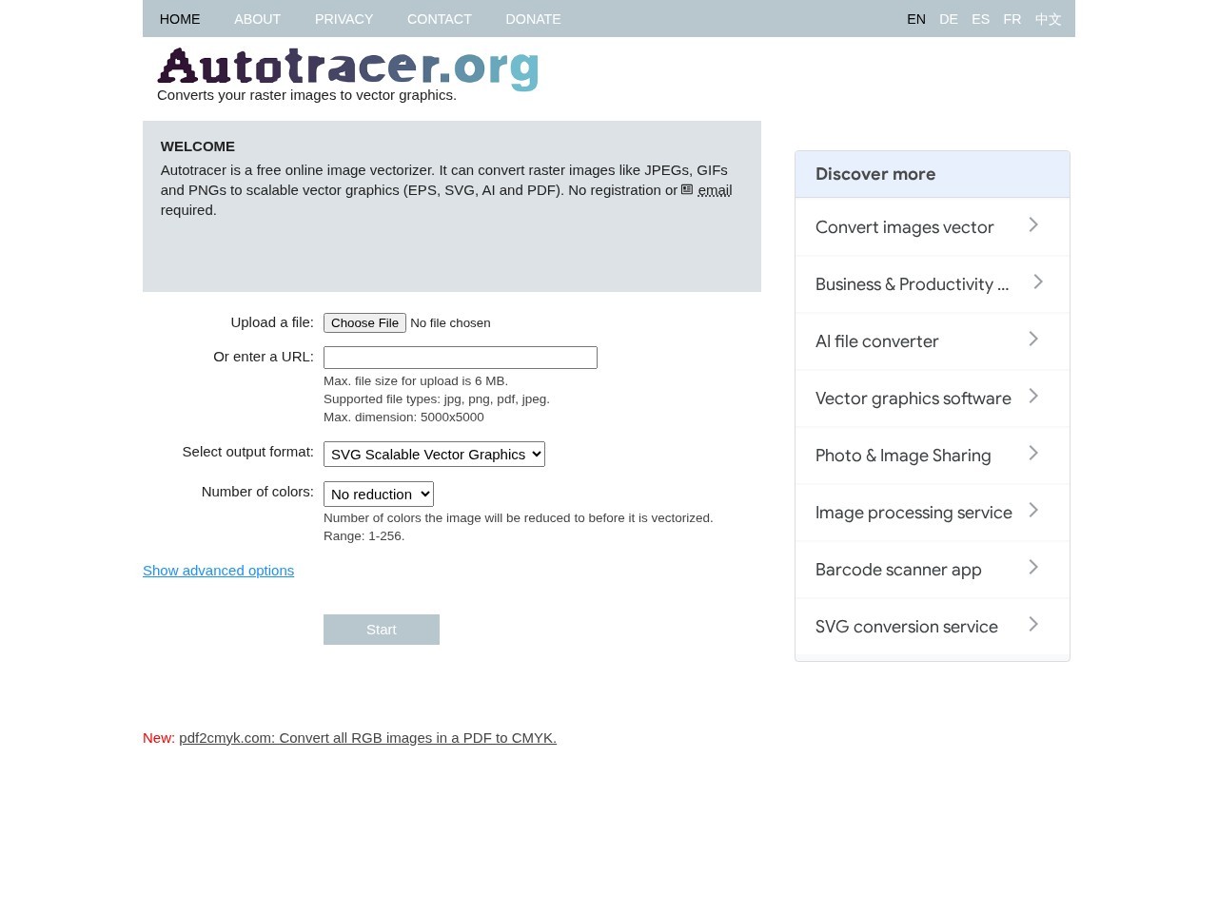Viewport: 1218px width, 913px height.
Task: Click chevron arrow beside Vector graphics software
Action: point(1033,396)
